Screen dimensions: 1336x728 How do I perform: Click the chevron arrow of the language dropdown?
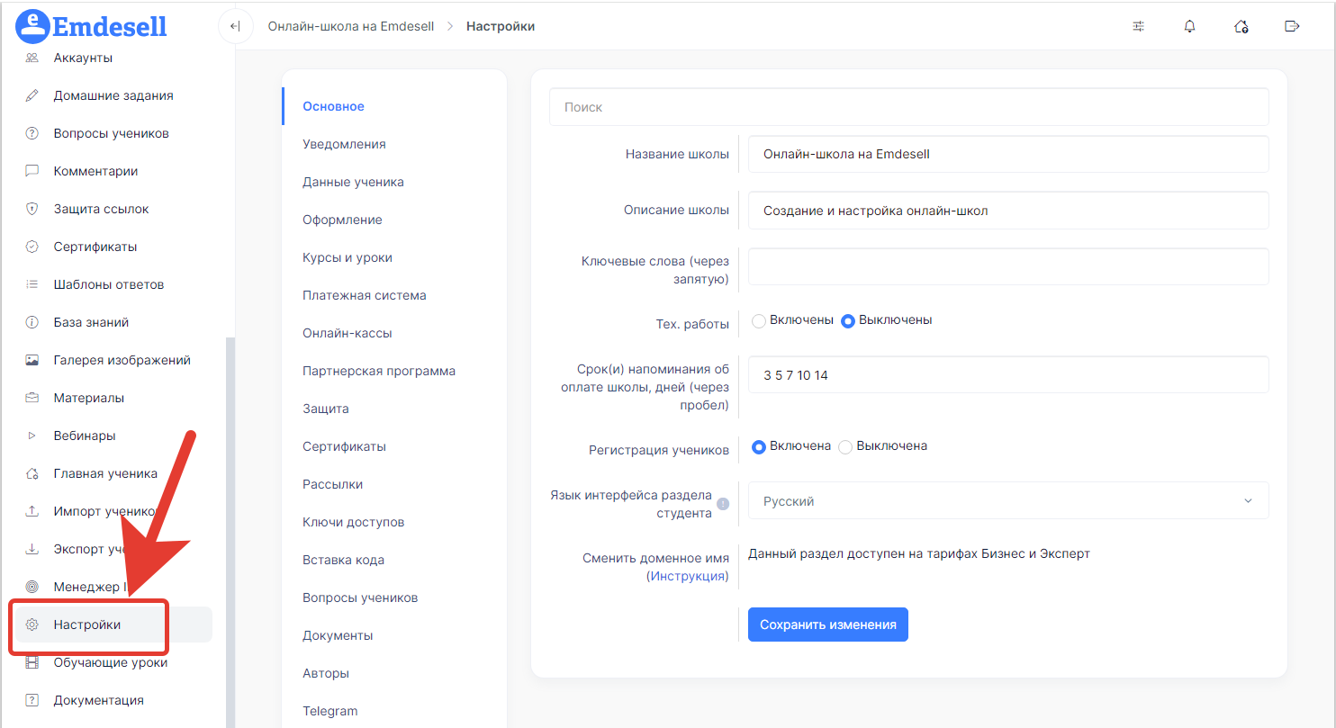tap(1248, 501)
